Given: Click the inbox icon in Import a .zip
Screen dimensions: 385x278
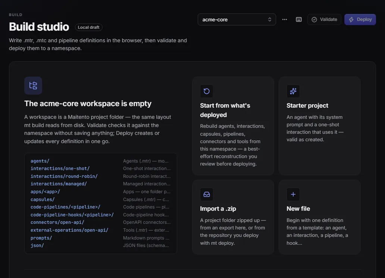Looking at the screenshot, I should pos(207,194).
